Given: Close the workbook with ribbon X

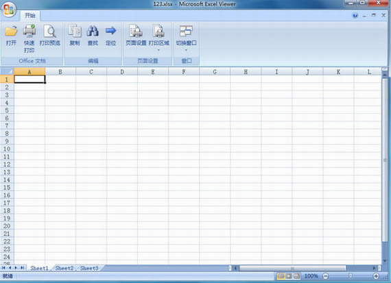Looking at the screenshot, I should (x=383, y=16).
